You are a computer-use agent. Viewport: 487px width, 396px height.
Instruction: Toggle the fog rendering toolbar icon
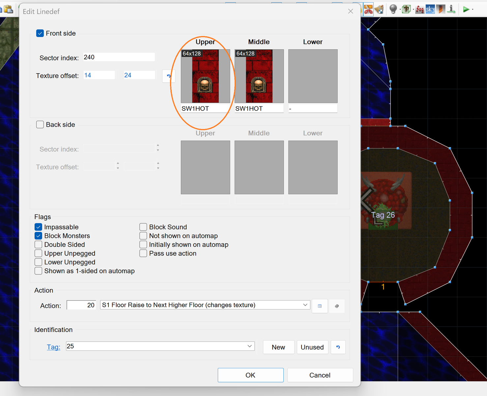420,9
